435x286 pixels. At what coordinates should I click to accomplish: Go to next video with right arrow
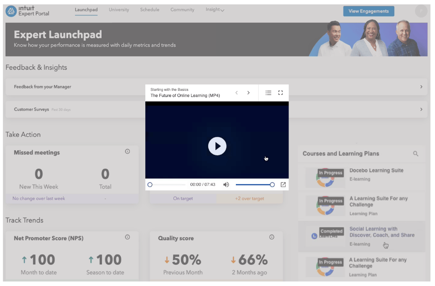pos(249,93)
